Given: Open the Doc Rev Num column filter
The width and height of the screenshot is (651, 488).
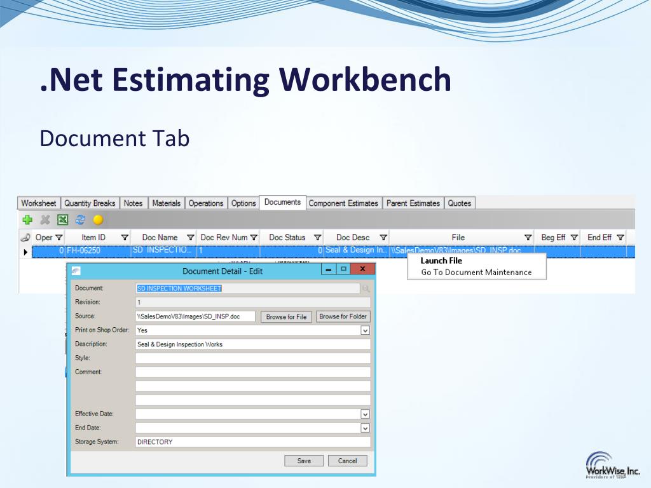Looking at the screenshot, I should [254, 238].
